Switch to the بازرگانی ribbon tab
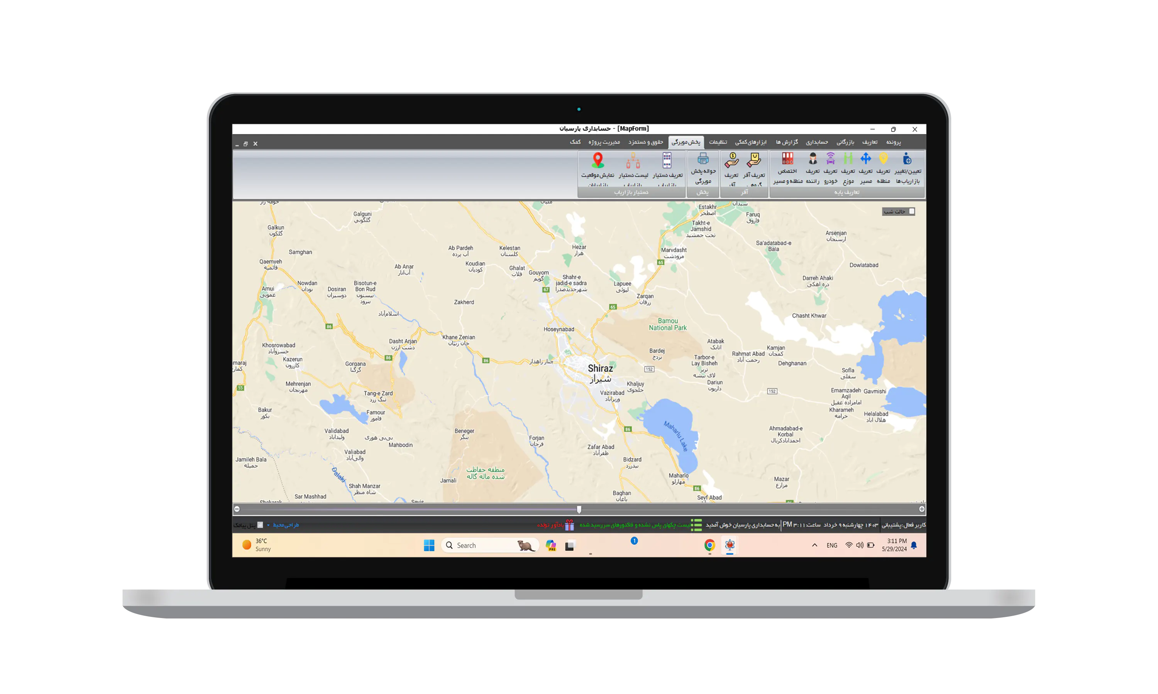Screen dimensions: 1158x694 [x=845, y=142]
